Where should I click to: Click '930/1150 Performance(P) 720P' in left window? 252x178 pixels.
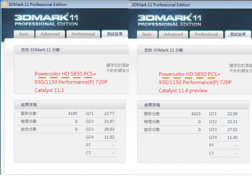pos(71,82)
